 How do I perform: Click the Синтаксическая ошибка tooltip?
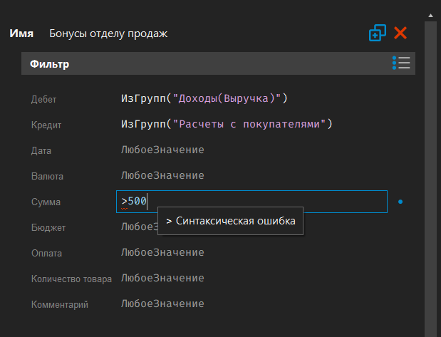click(x=230, y=222)
